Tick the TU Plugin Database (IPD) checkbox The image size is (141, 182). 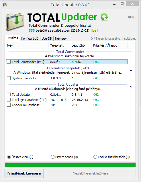click(9, 100)
